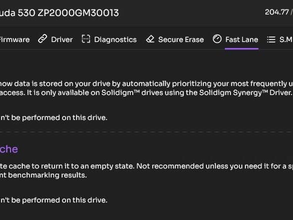Click the 204.77 capacity readout
293x220 pixels.
point(277,12)
